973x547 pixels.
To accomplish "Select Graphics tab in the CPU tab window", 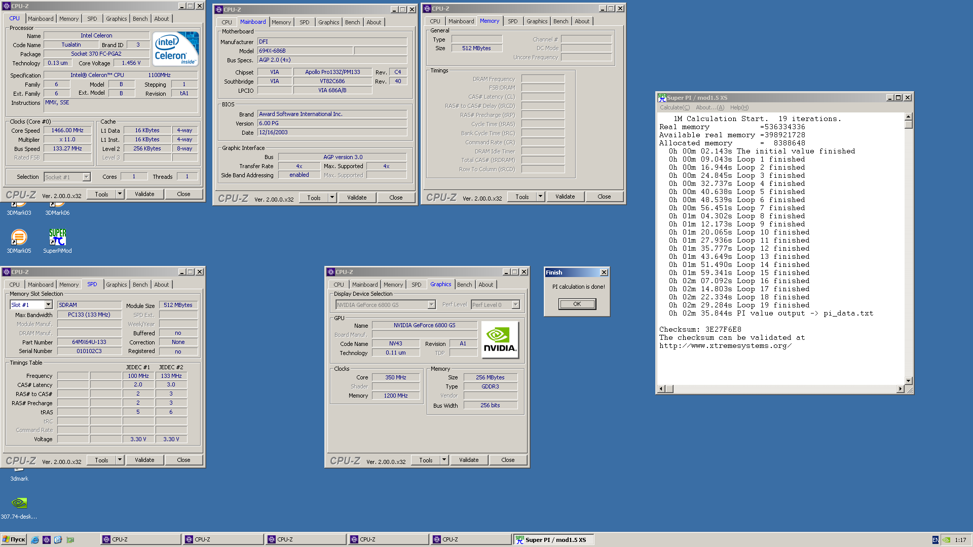I will tap(117, 19).
